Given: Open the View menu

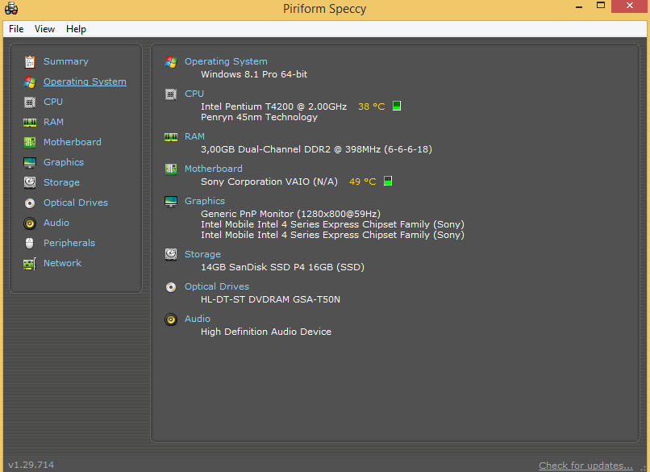Looking at the screenshot, I should (x=44, y=29).
